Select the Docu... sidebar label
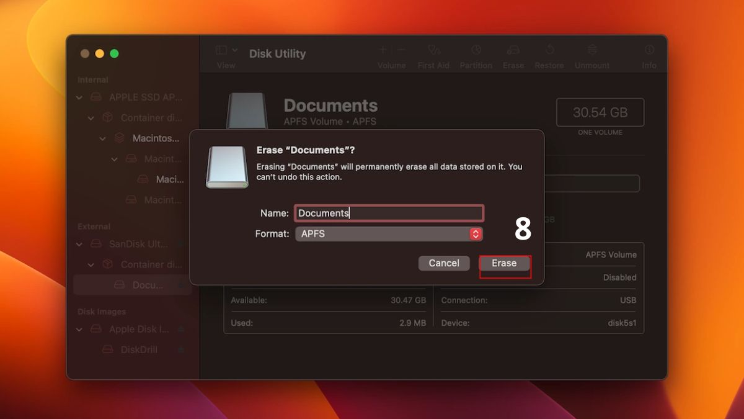Screen dimensions: 744x419 pos(148,285)
